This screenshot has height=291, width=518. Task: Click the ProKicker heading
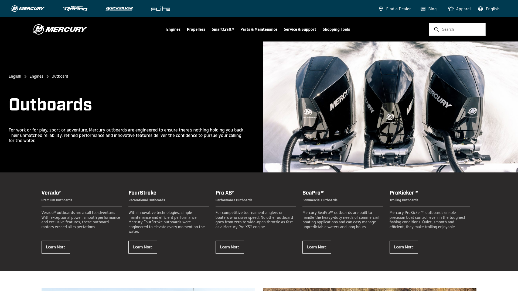[x=404, y=193]
